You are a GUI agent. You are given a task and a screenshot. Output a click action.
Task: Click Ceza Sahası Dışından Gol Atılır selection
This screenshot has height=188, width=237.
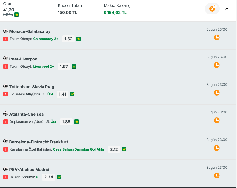tap(79, 149)
